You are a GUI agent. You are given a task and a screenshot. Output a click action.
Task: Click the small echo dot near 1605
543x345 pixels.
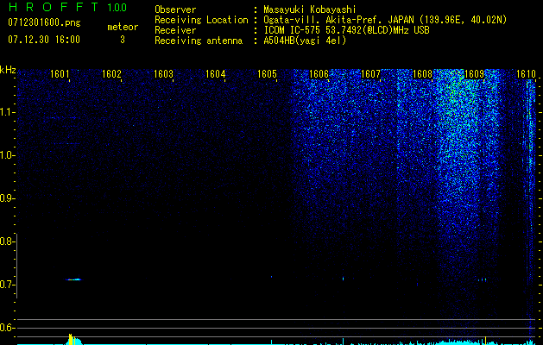271,277
